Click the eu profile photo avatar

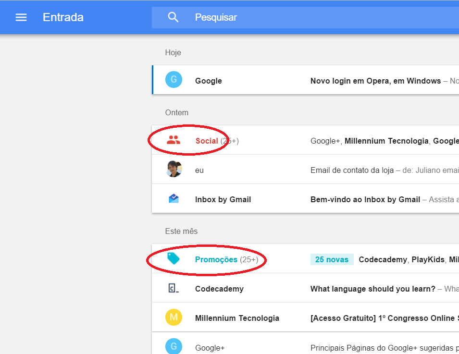coord(174,169)
